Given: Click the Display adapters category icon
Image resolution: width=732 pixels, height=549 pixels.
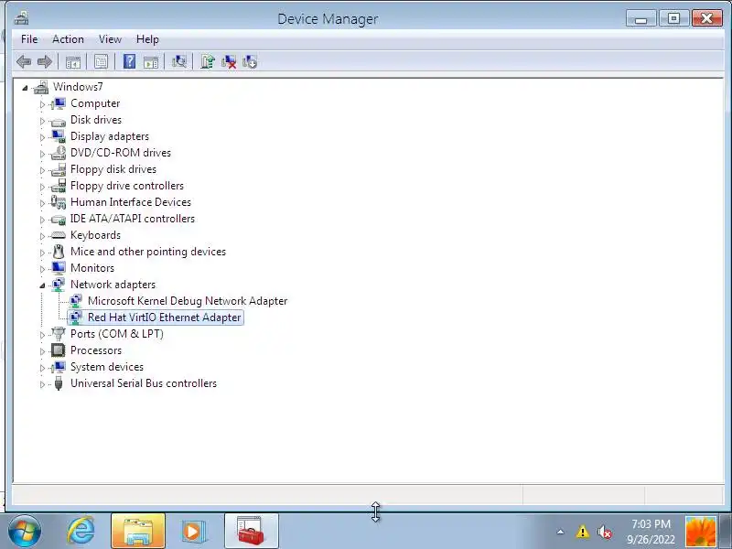Looking at the screenshot, I should point(59,136).
